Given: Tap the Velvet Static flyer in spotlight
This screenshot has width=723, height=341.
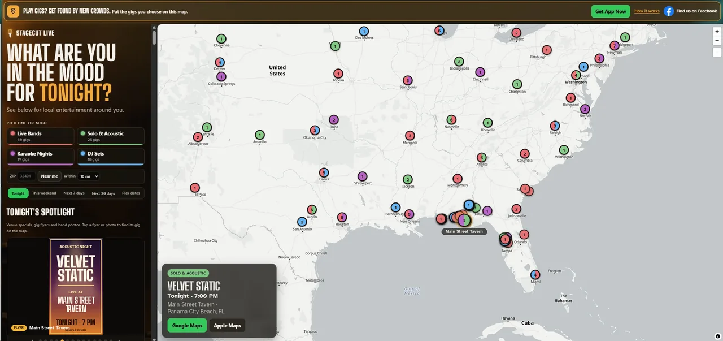Looking at the screenshot, I should click(x=76, y=287).
